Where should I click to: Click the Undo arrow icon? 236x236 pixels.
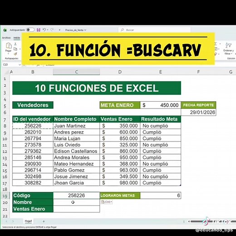tap(44, 29)
